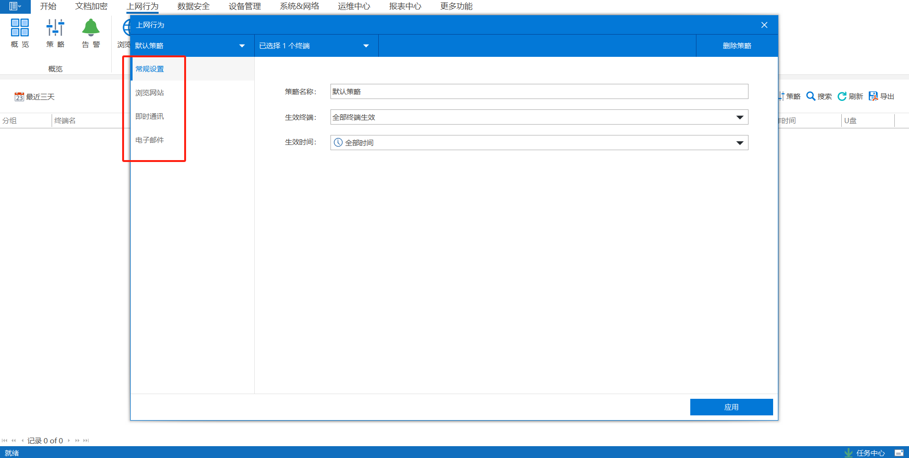
Task: Select 电子邮件 in the left sidebar
Action: click(x=150, y=140)
